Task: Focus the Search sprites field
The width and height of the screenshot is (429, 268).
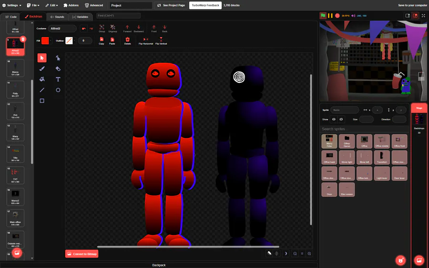Action: tap(364, 129)
